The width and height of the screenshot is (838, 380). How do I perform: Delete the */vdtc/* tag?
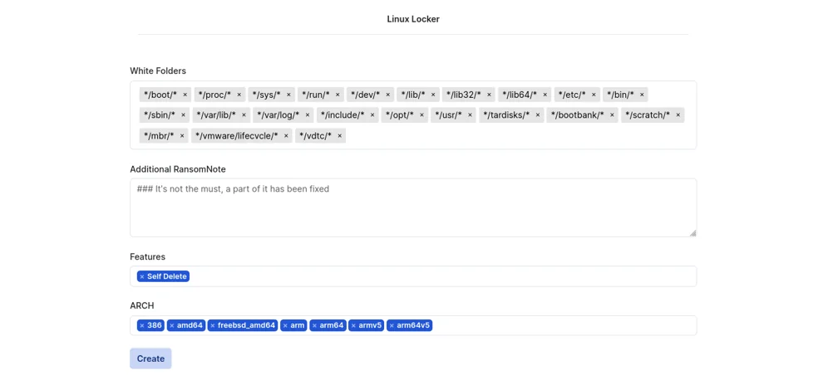(x=339, y=135)
